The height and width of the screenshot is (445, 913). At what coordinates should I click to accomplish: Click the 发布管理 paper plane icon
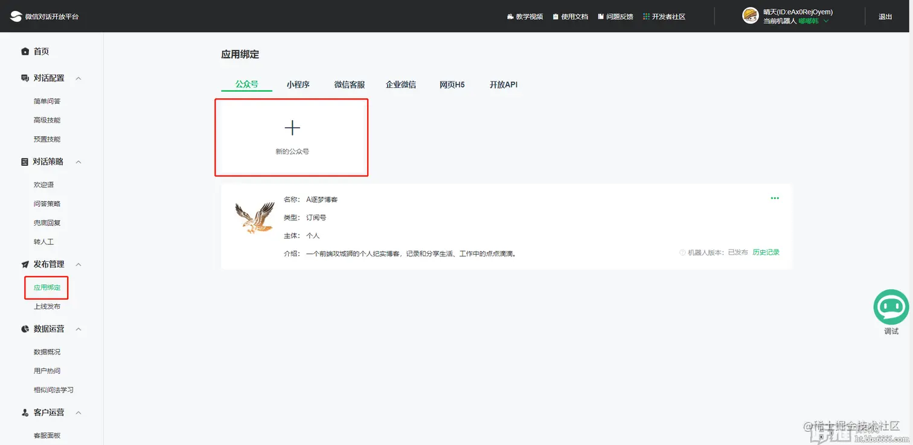(x=25, y=264)
